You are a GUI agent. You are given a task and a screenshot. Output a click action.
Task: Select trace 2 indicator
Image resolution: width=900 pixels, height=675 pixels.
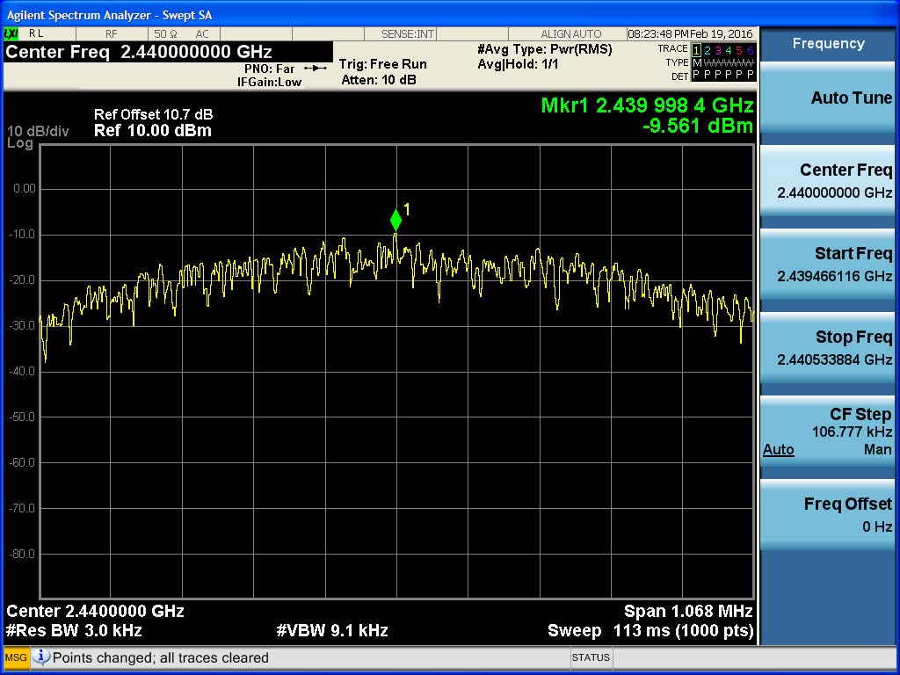pyautogui.click(x=708, y=50)
